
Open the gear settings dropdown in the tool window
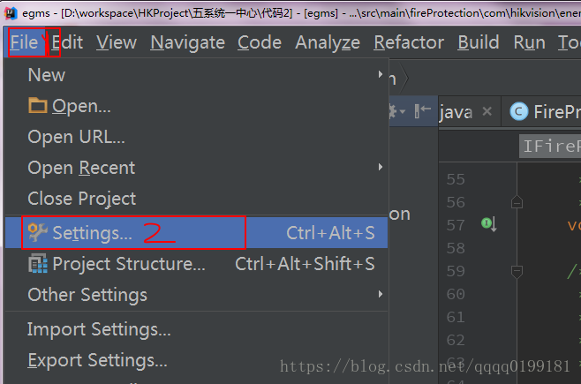pyautogui.click(x=396, y=111)
